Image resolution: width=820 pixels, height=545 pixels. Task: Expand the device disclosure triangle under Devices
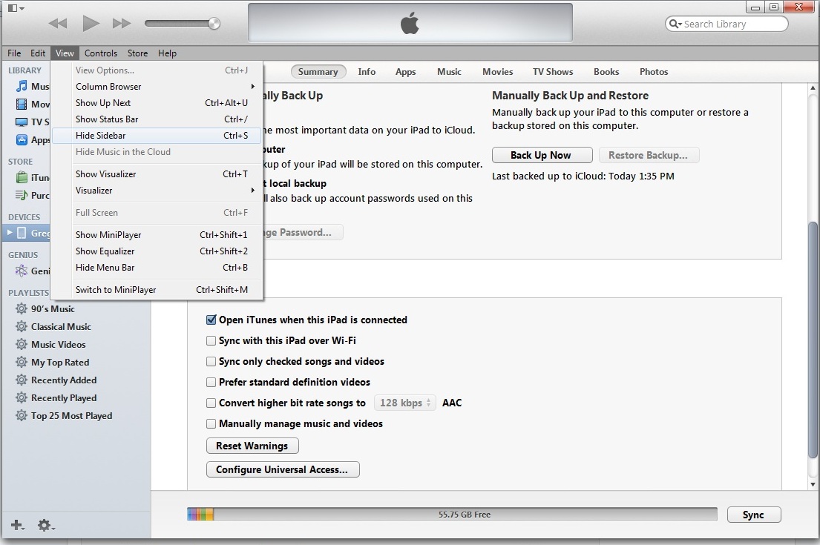tap(10, 233)
